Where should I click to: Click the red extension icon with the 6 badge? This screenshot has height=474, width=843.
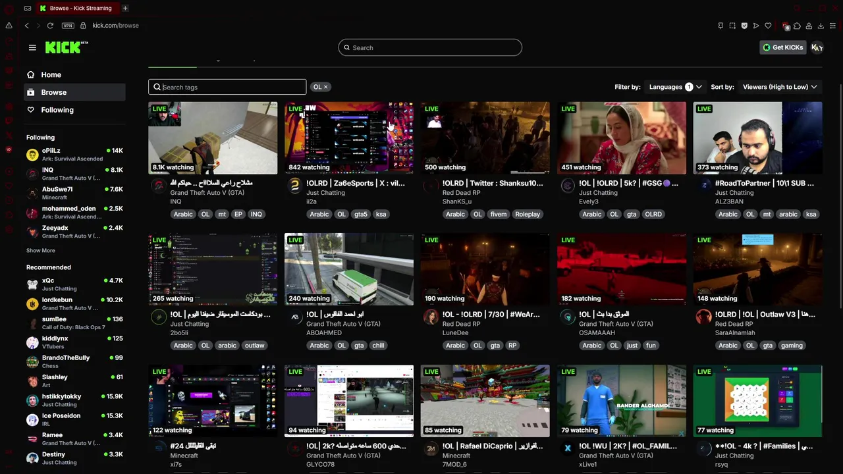tap(785, 26)
